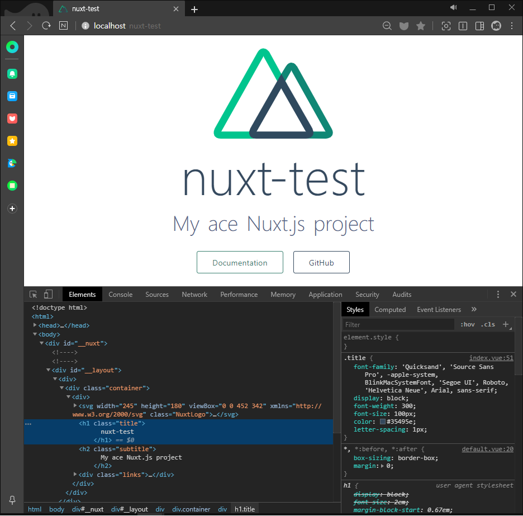Open the Network tab
This screenshot has width=523, height=516.
click(194, 295)
